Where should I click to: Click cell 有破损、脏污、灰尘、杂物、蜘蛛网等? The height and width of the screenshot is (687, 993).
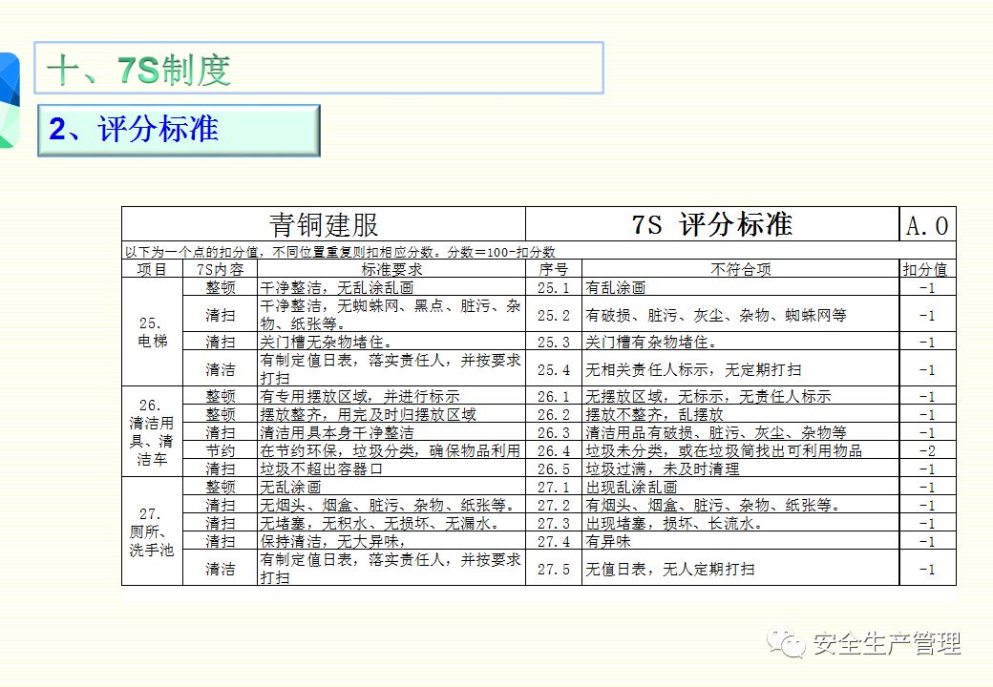[740, 315]
